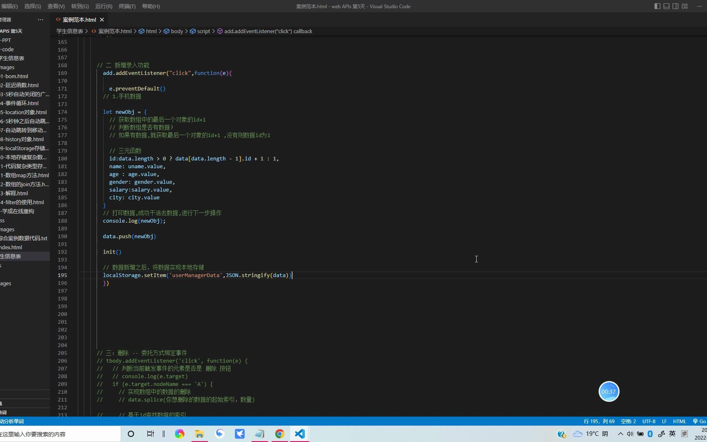
Task: Open the 转到(G) menu
Action: (80, 6)
